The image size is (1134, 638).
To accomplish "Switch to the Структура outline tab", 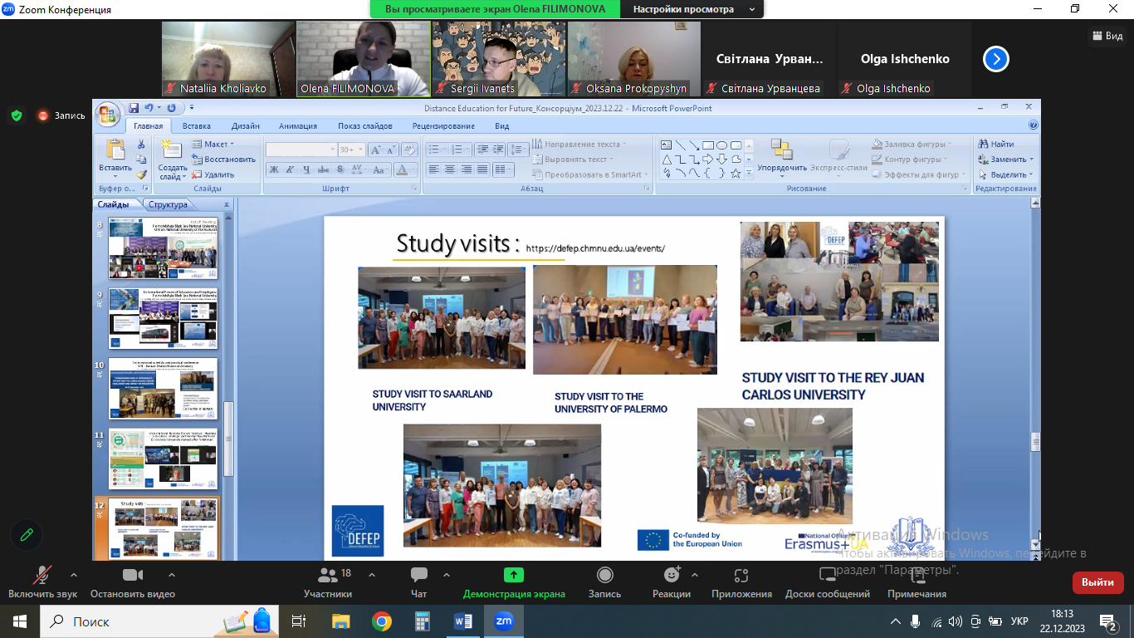I will click(x=169, y=204).
